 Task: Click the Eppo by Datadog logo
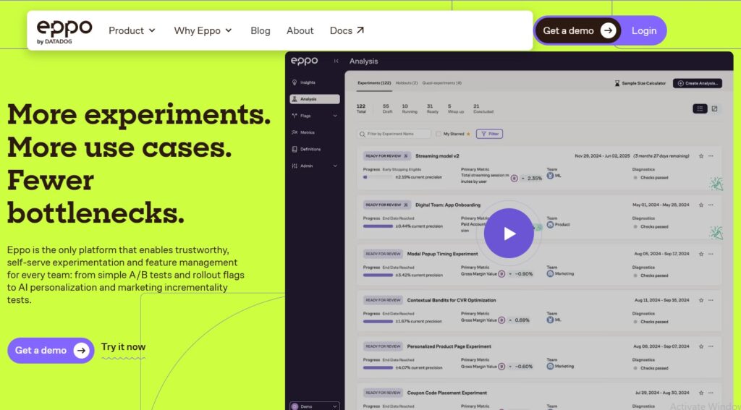[64, 32]
